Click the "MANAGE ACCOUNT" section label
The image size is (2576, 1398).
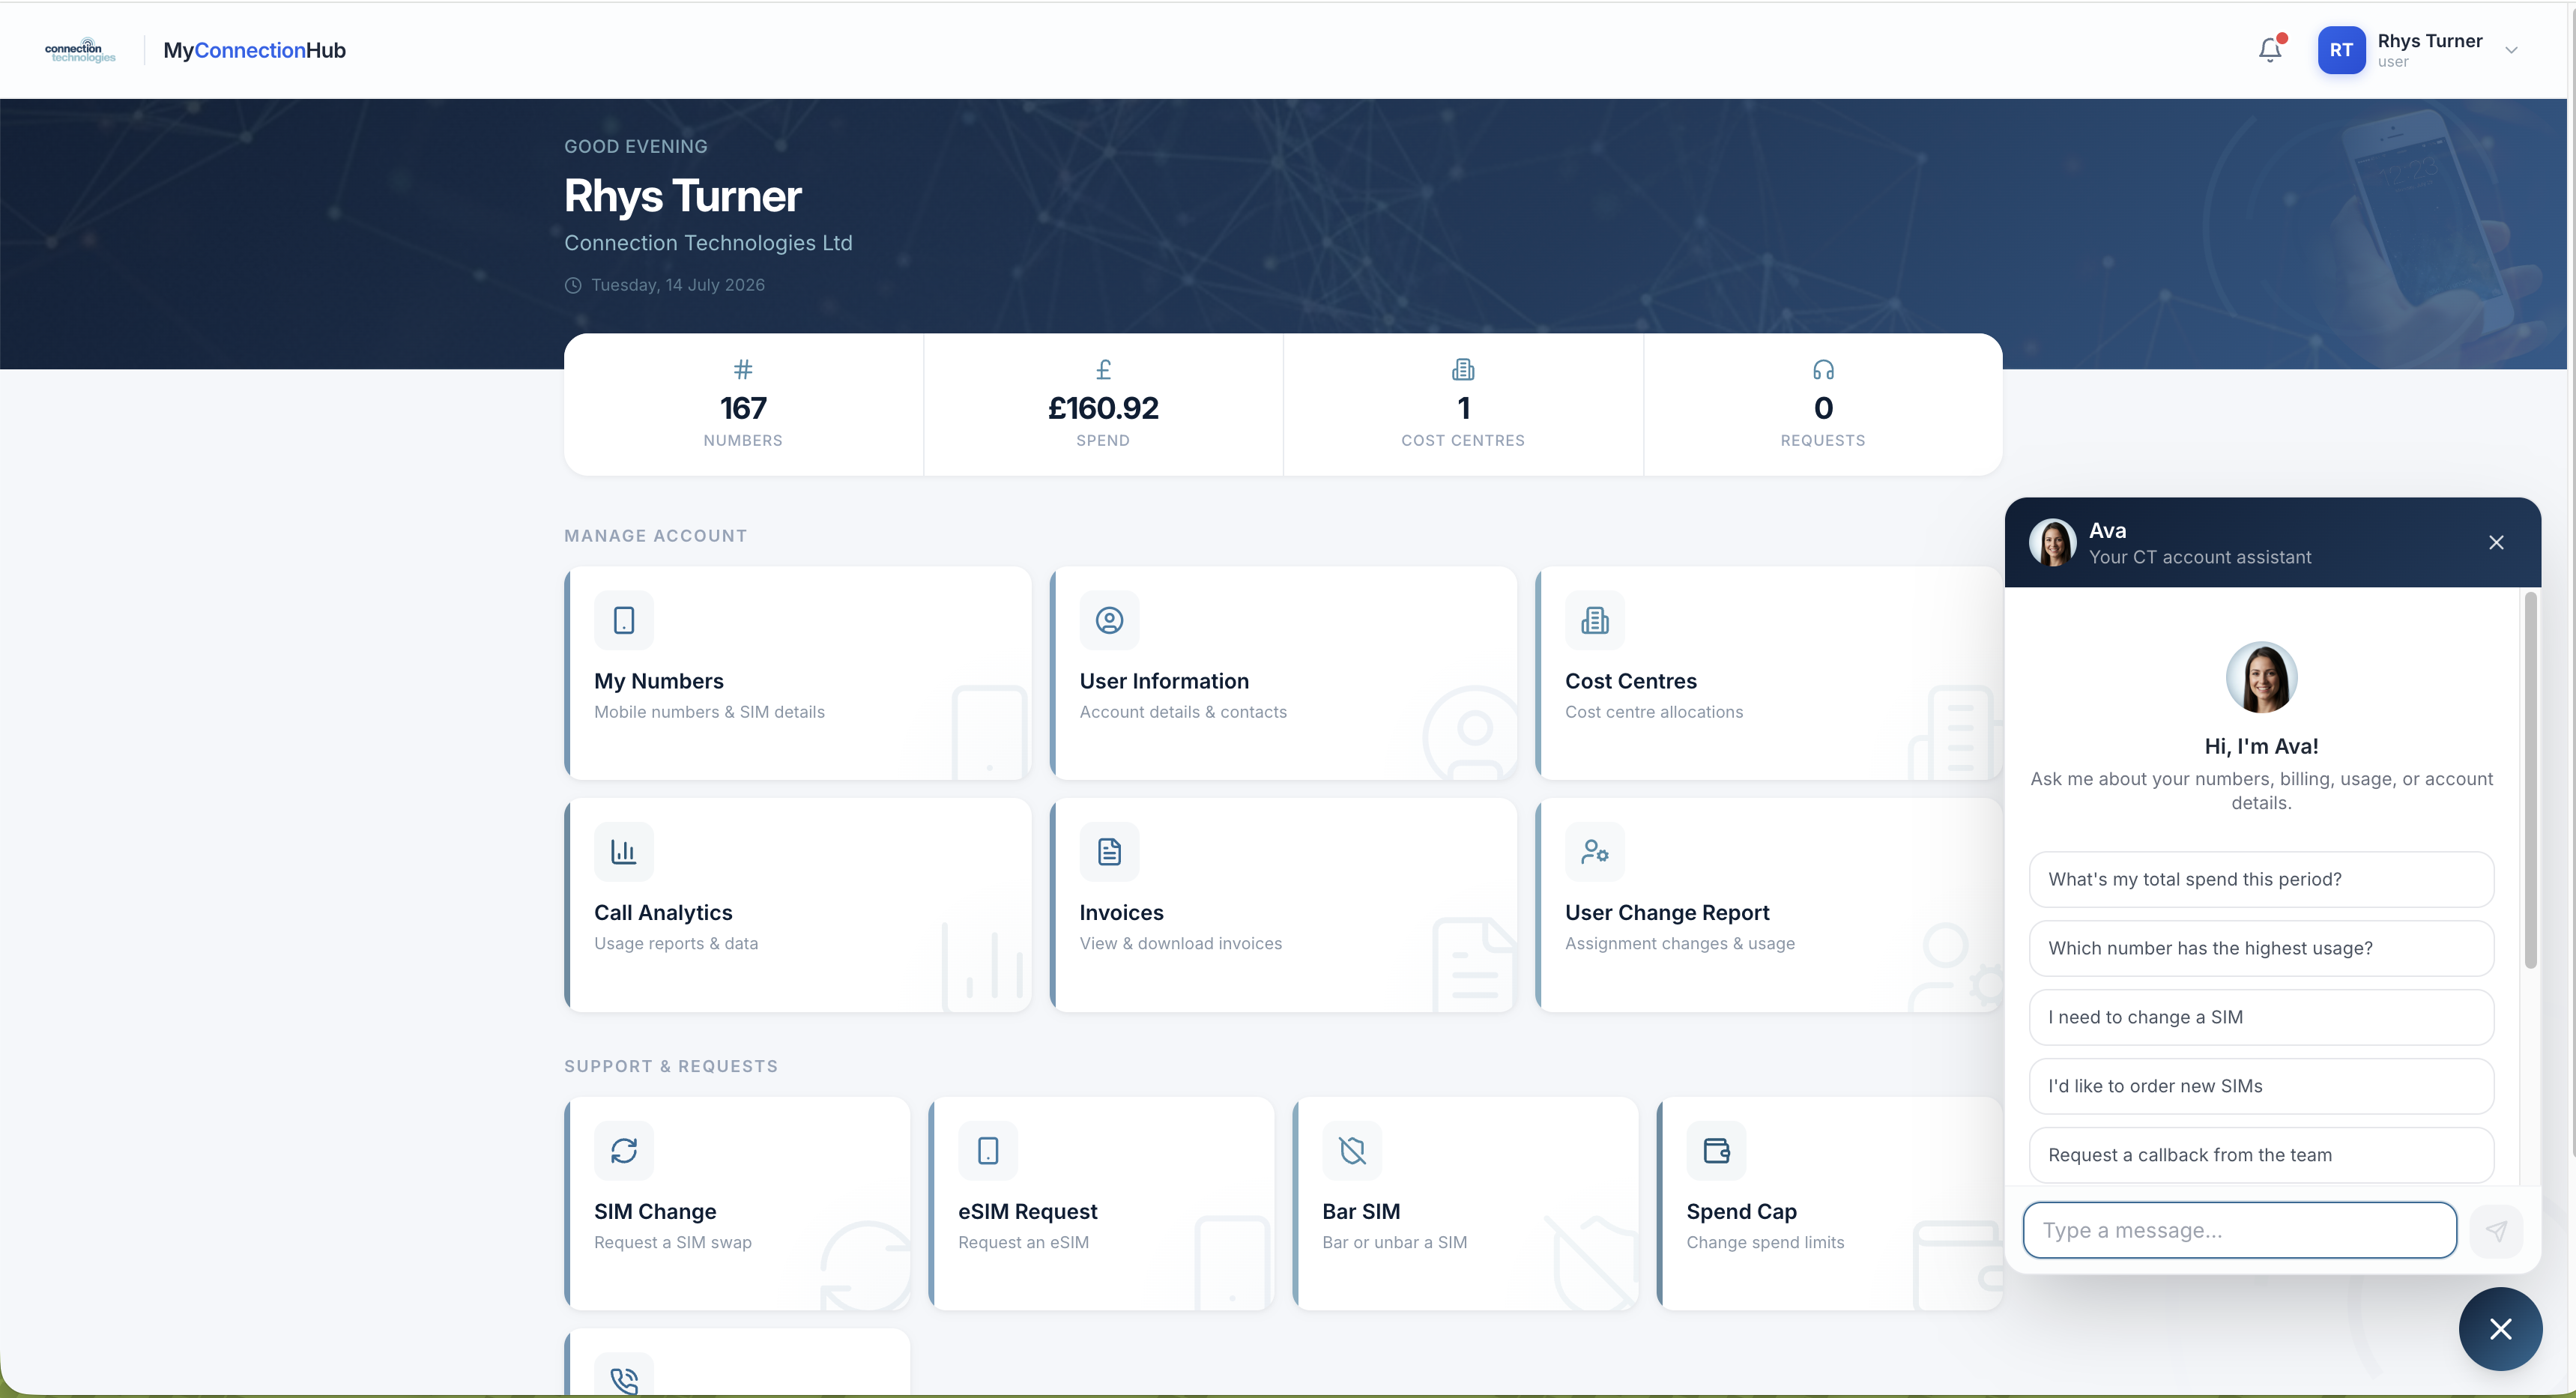click(x=655, y=536)
